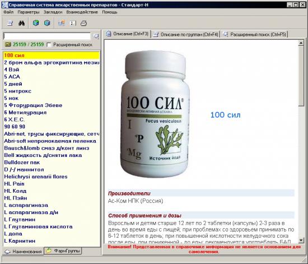Click the 'Способ применения и дозы' heading
The width and height of the screenshot is (308, 264).
[x=144, y=216]
